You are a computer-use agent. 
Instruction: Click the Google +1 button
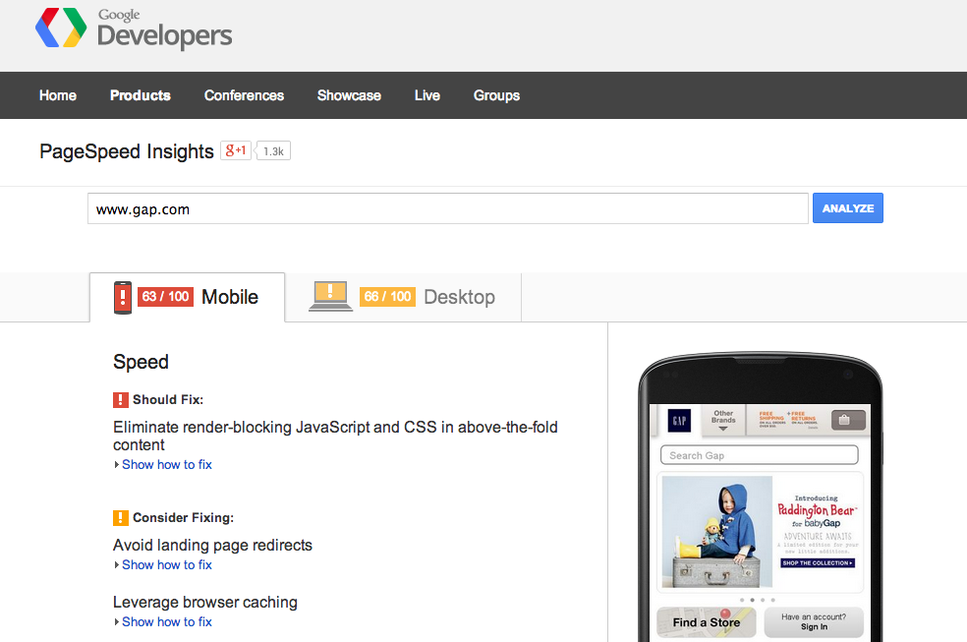pyautogui.click(x=236, y=150)
